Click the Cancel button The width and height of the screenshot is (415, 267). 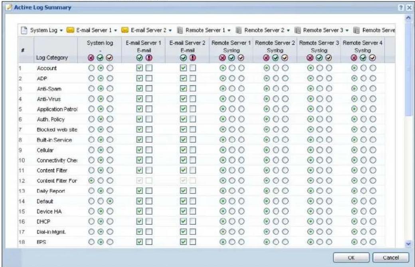tap(391, 257)
